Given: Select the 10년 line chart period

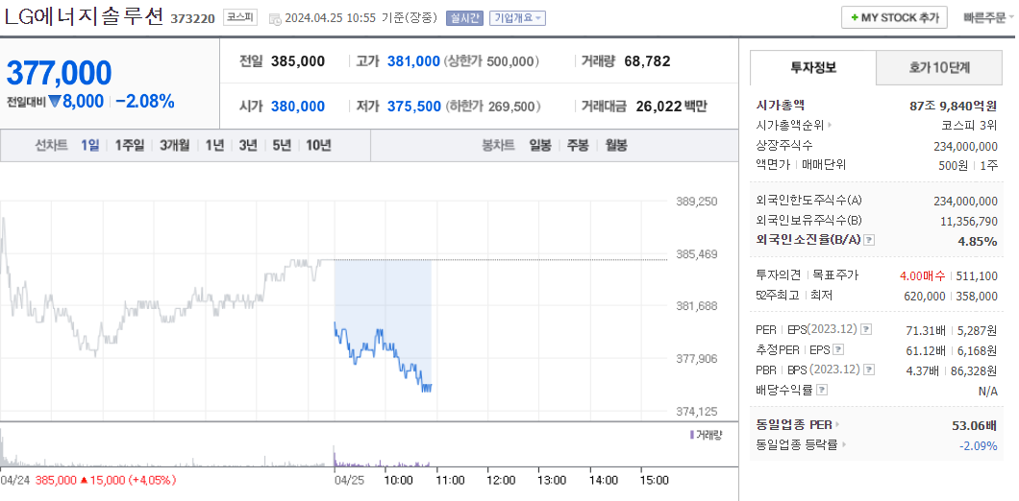Looking at the screenshot, I should [318, 145].
